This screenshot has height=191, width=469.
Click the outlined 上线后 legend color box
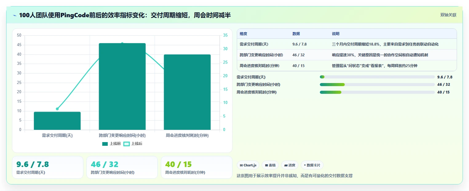coord(126,144)
